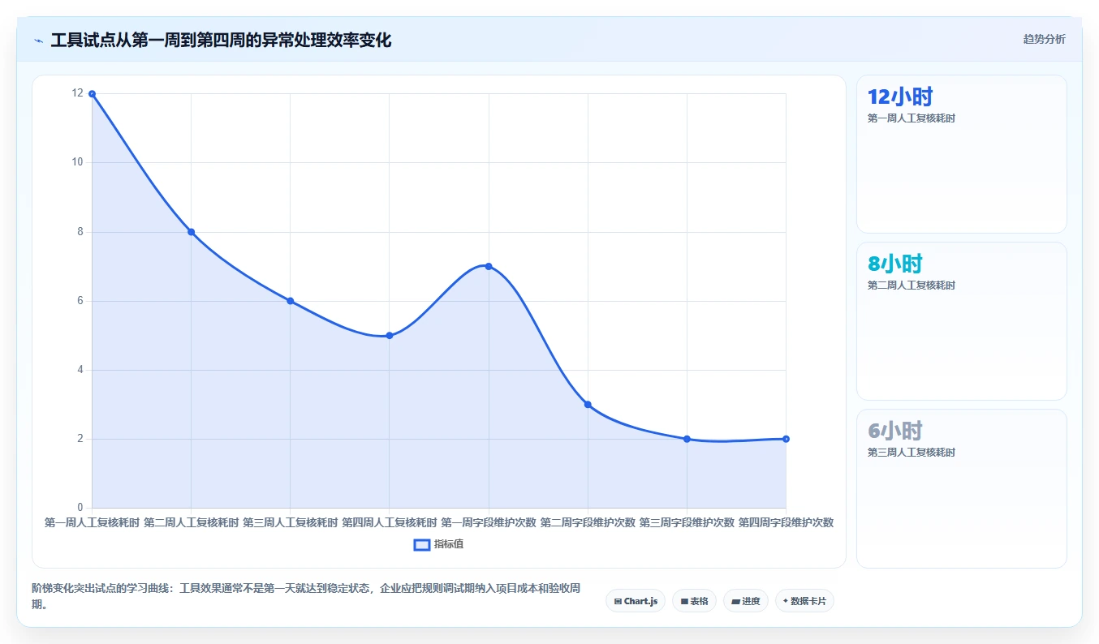Click the data point for 第一周字段维护次数
The height and width of the screenshot is (644, 1099).
[489, 266]
